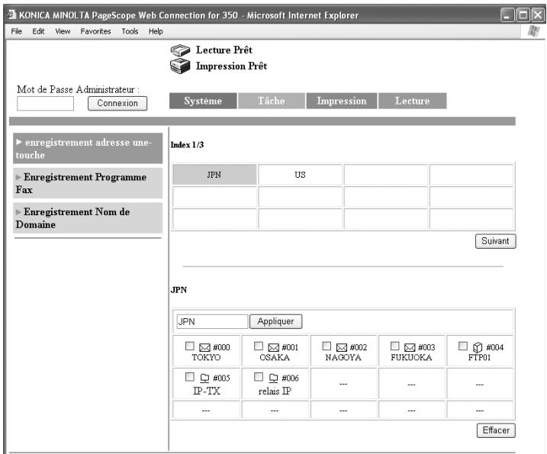547x454 pixels.
Task: Mark the checkbox for #006 relais IP
Action: [259, 376]
